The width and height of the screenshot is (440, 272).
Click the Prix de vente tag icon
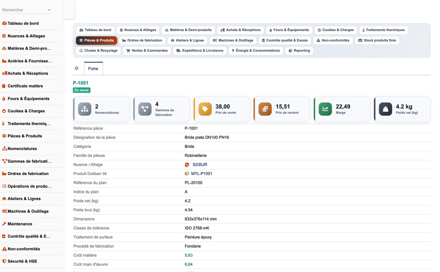point(205,109)
